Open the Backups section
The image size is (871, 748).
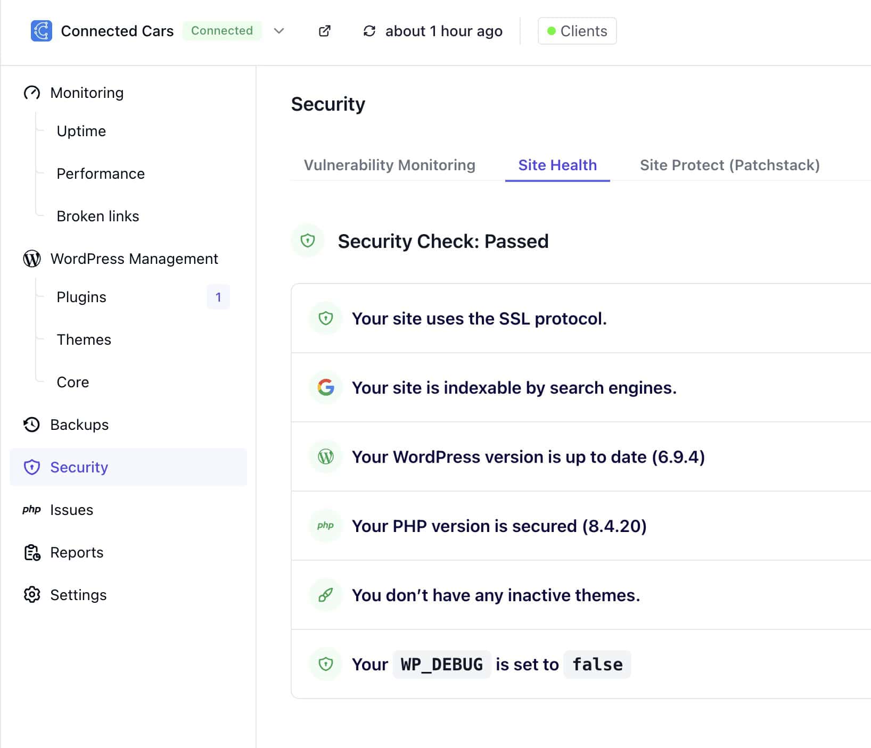79,425
